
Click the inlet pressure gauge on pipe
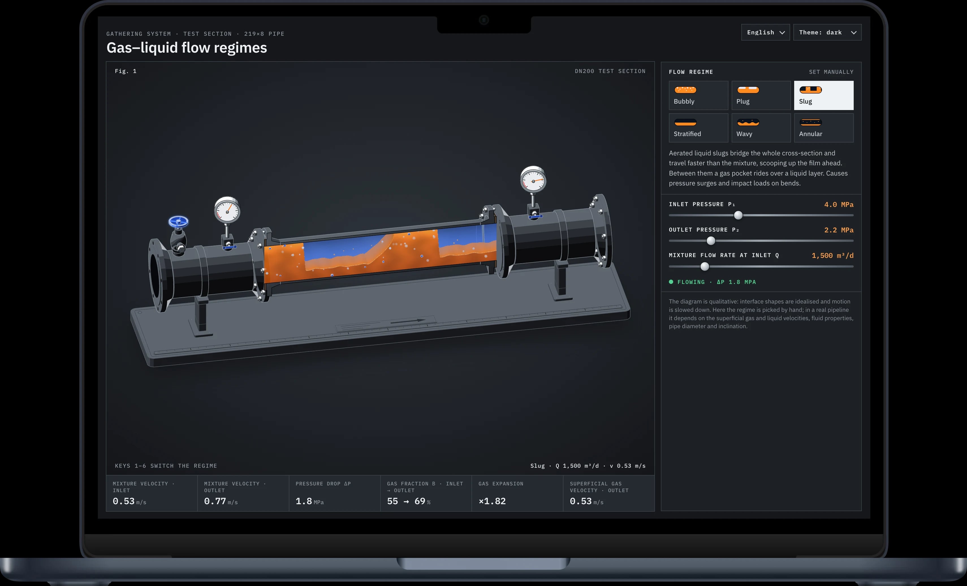pos(227,210)
